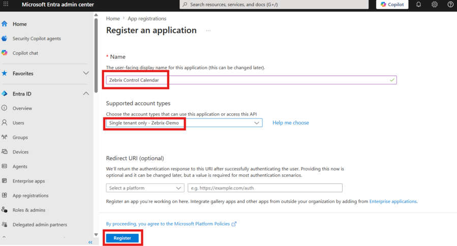Viewport: 457px width, 246px height.
Task: Click the Name input field
Action: [x=251, y=80]
